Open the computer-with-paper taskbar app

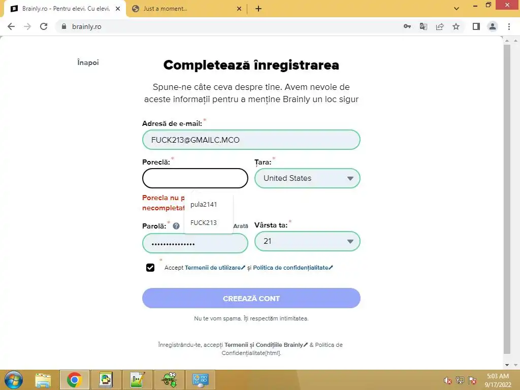pos(106,380)
